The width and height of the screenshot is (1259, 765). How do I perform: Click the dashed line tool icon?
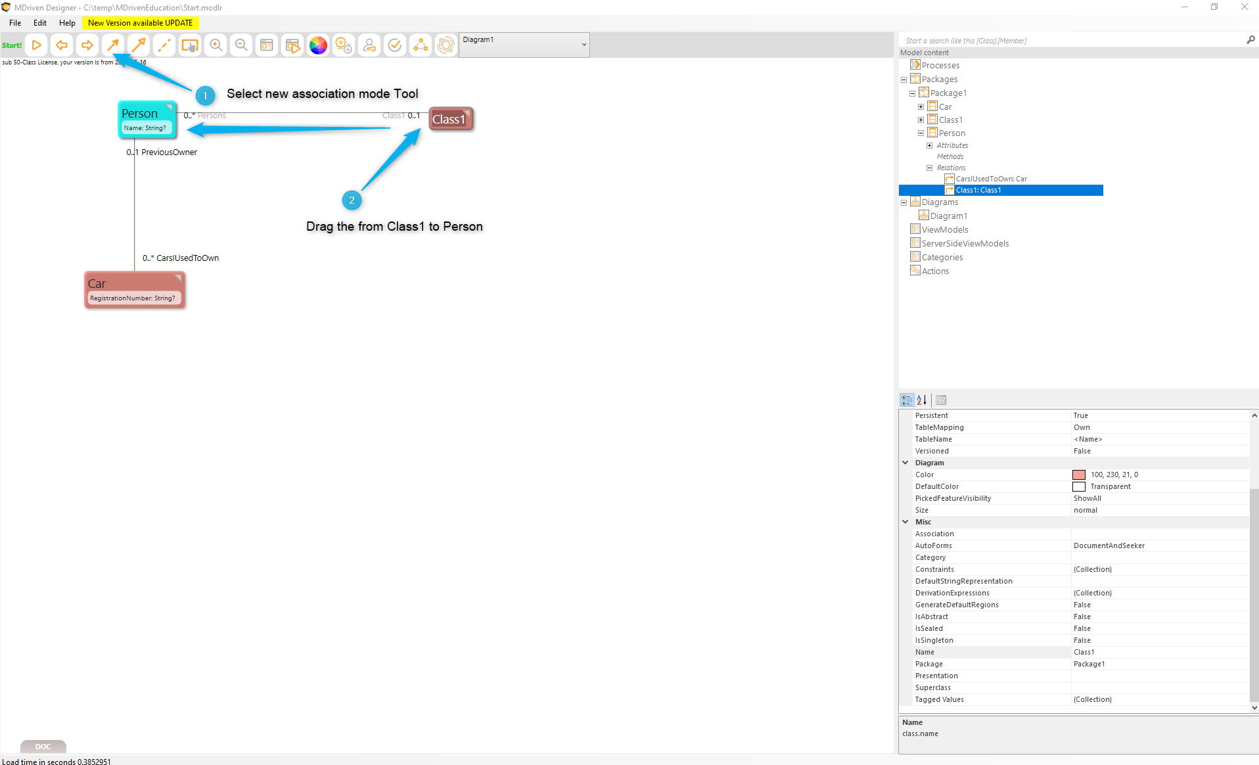[164, 45]
